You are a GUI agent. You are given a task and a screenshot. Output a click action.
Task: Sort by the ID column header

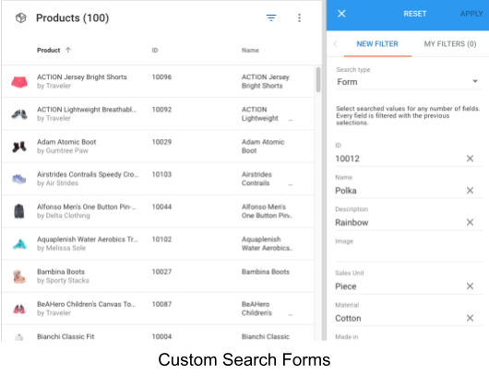click(155, 50)
